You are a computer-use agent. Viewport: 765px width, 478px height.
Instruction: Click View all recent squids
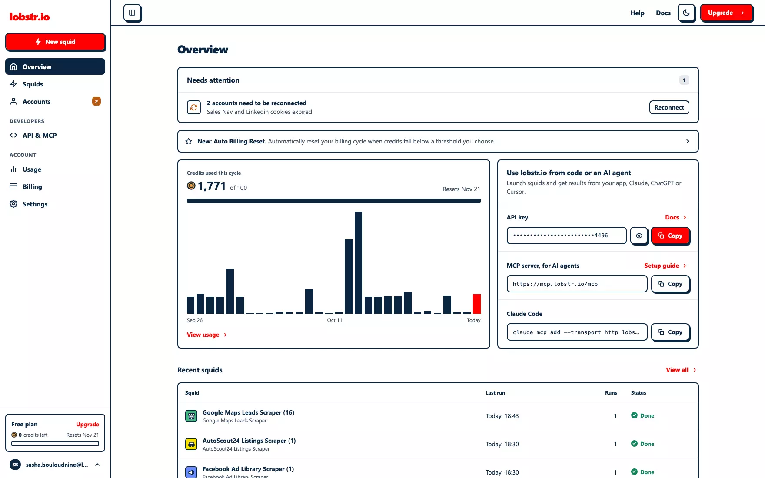coord(681,370)
